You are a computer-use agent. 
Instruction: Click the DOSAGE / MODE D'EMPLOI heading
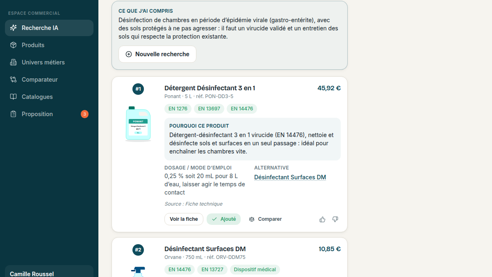click(198, 168)
